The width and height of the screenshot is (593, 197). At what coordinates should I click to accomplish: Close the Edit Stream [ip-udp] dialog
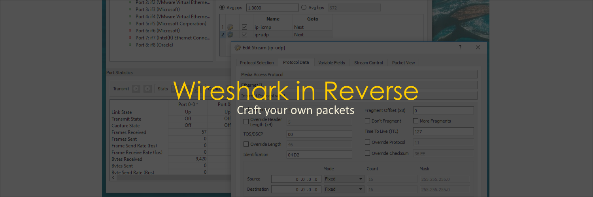(478, 47)
